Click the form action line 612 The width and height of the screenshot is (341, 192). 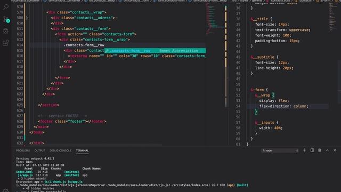point(96,34)
